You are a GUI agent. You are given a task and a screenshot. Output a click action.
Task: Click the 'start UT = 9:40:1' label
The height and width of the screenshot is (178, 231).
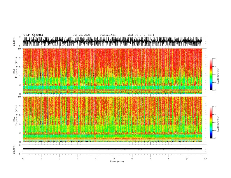[x=141, y=35]
